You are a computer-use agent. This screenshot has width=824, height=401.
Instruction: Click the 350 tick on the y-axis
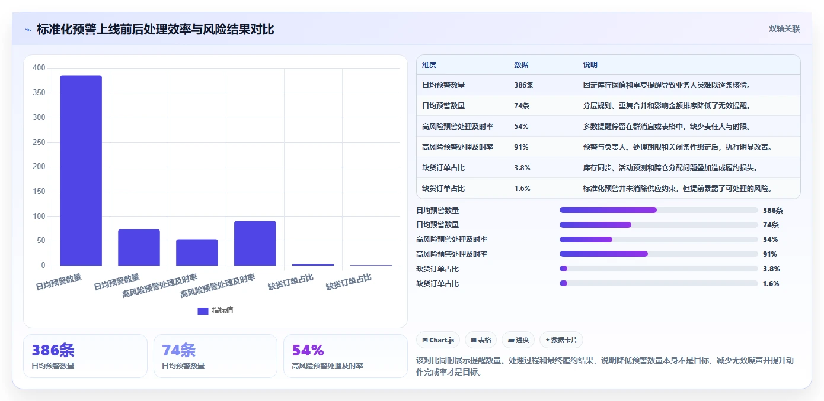pos(39,93)
